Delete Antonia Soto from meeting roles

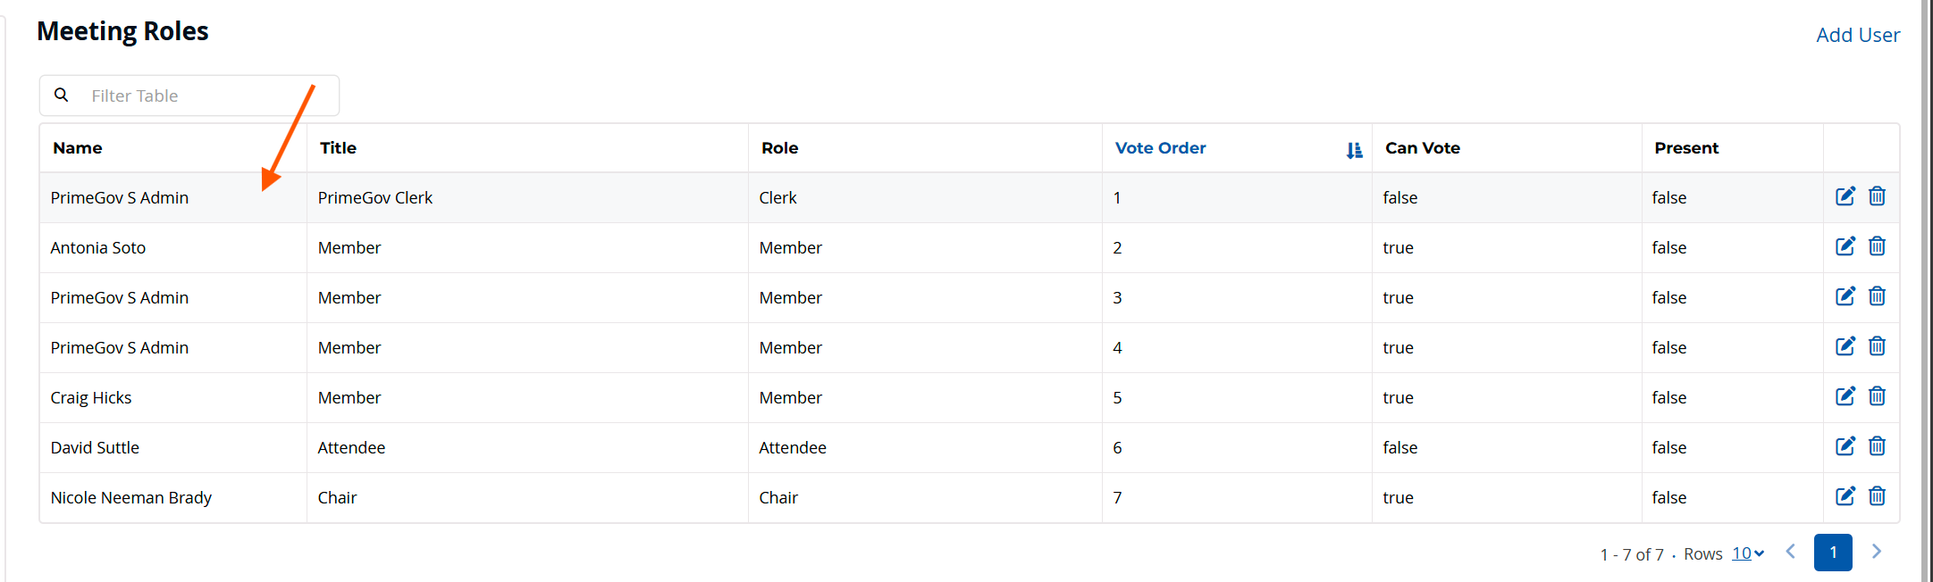click(x=1877, y=246)
